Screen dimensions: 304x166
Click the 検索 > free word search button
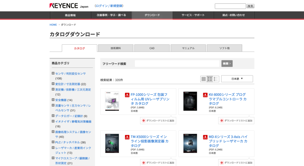pos(227,63)
